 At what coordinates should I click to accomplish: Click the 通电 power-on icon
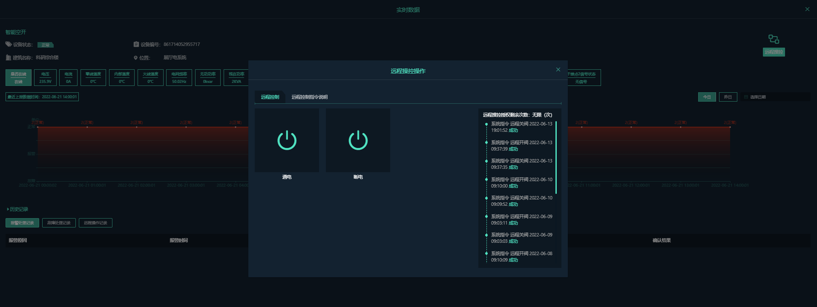click(x=287, y=140)
